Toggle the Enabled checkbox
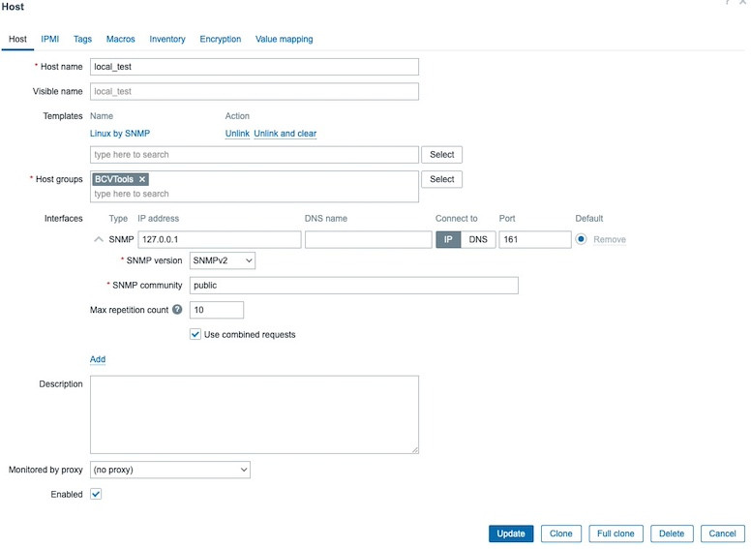This screenshot has width=751, height=549. coord(96,494)
